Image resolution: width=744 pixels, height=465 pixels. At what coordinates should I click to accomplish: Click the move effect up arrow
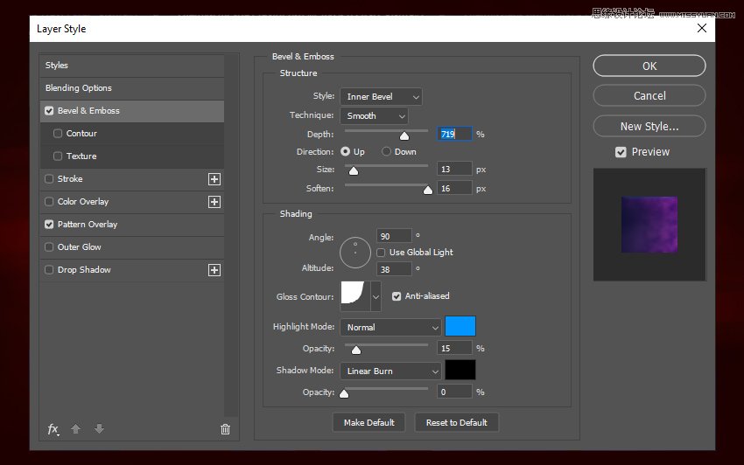click(x=76, y=429)
